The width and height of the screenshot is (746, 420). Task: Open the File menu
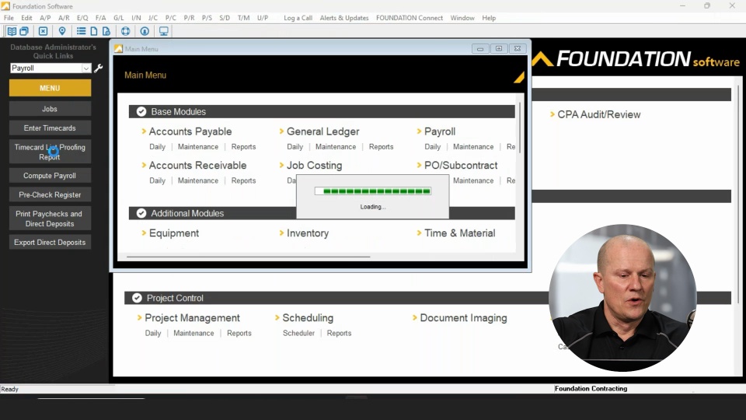9,18
